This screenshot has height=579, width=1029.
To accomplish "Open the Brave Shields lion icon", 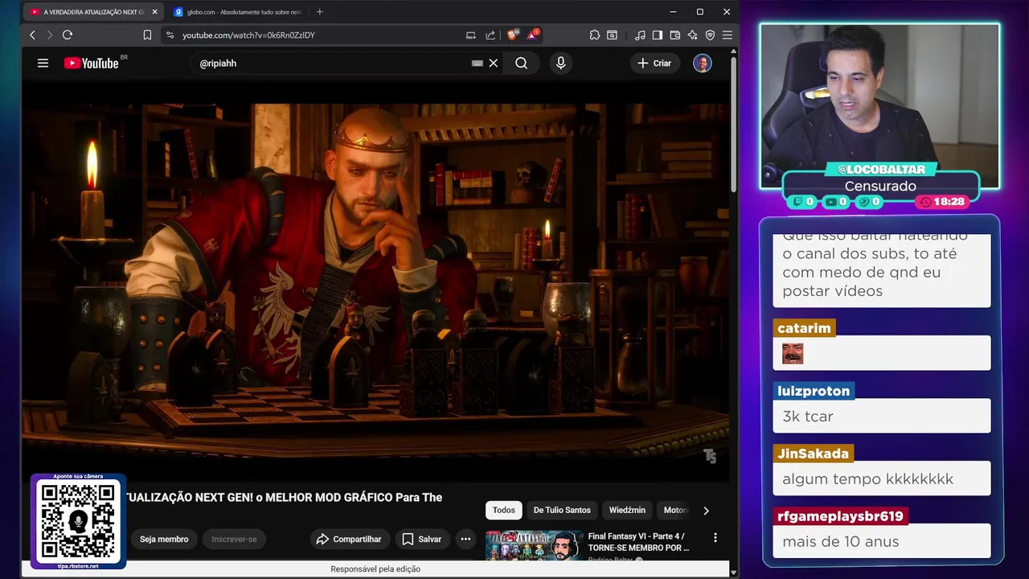I will tap(513, 35).
